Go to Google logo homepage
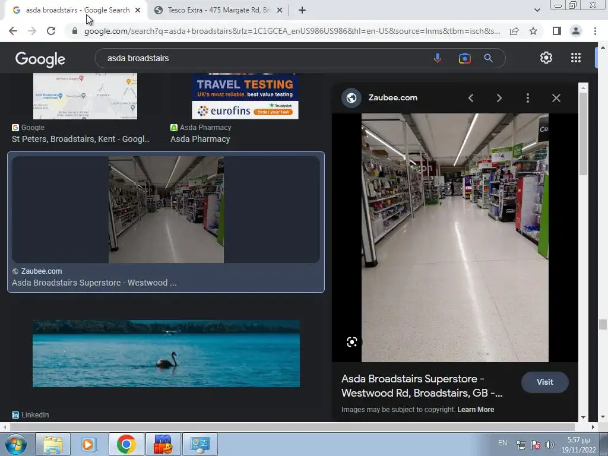 point(40,59)
